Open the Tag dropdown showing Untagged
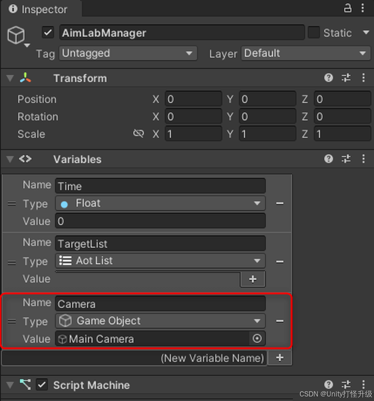Image resolution: width=374 pixels, height=401 pixels. 128,53
